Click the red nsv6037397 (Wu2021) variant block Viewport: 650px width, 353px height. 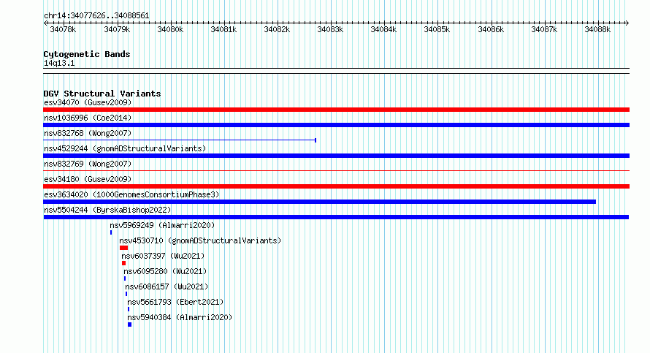tap(123, 263)
